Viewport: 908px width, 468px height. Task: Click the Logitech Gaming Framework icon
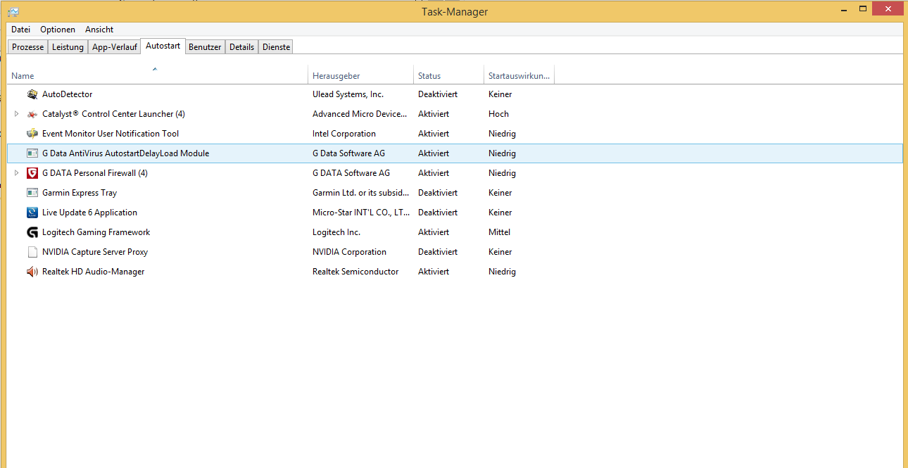(32, 232)
